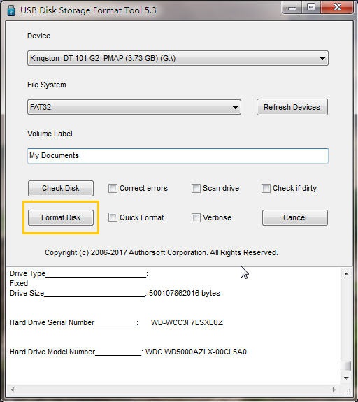Enable the Quick Format option
This screenshot has height=402, width=358.
(113, 217)
